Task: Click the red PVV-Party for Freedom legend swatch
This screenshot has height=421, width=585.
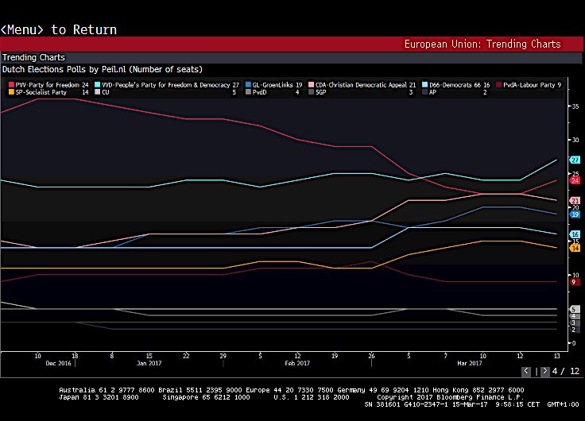Action: point(11,85)
